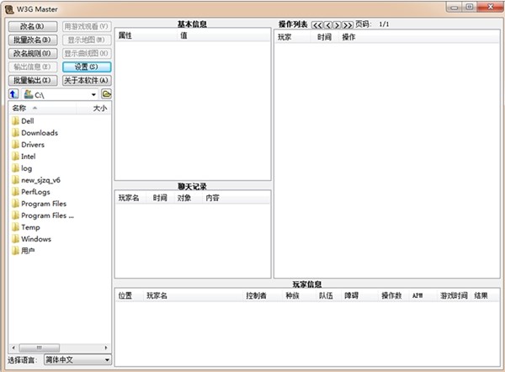The height and width of the screenshot is (372, 505).
Task: Jump to first page with << button
Action: click(317, 25)
